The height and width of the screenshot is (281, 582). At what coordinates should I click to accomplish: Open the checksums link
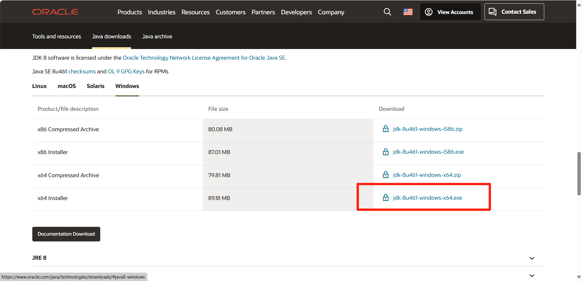click(82, 72)
